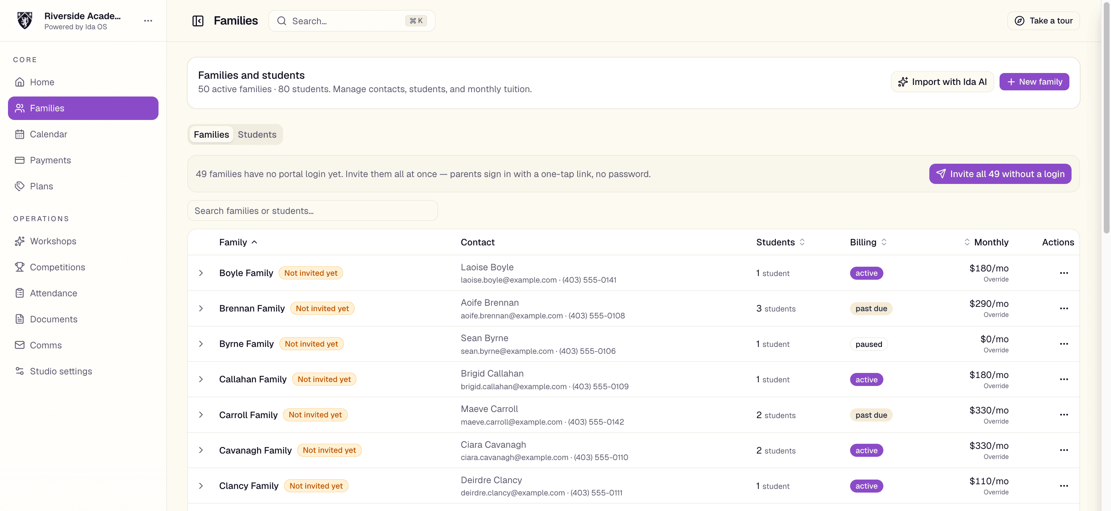Collapse the sidebar with the panel toggle icon

(198, 21)
